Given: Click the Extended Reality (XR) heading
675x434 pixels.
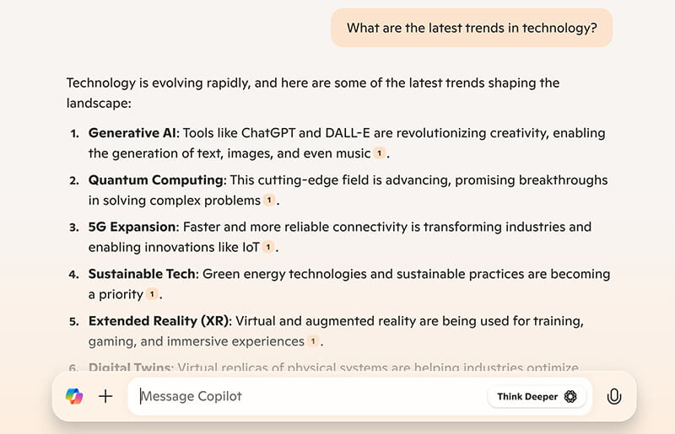Looking at the screenshot, I should pos(159,322).
